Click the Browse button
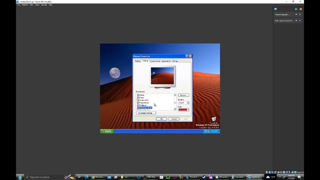Image resolution: width=320 pixels, height=180 pixels. click(x=183, y=95)
